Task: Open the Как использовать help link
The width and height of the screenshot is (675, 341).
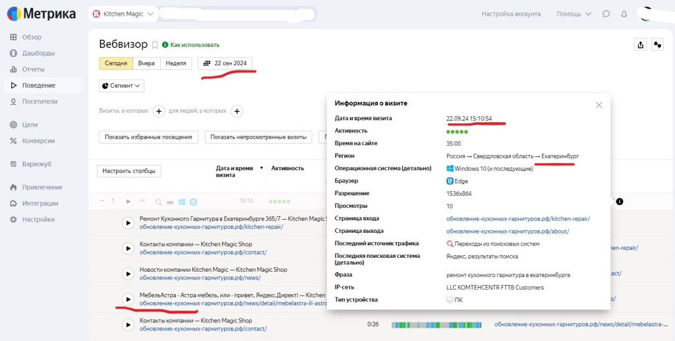Action: [191, 45]
